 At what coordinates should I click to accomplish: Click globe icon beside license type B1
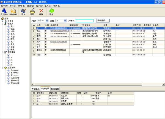[9, 60]
